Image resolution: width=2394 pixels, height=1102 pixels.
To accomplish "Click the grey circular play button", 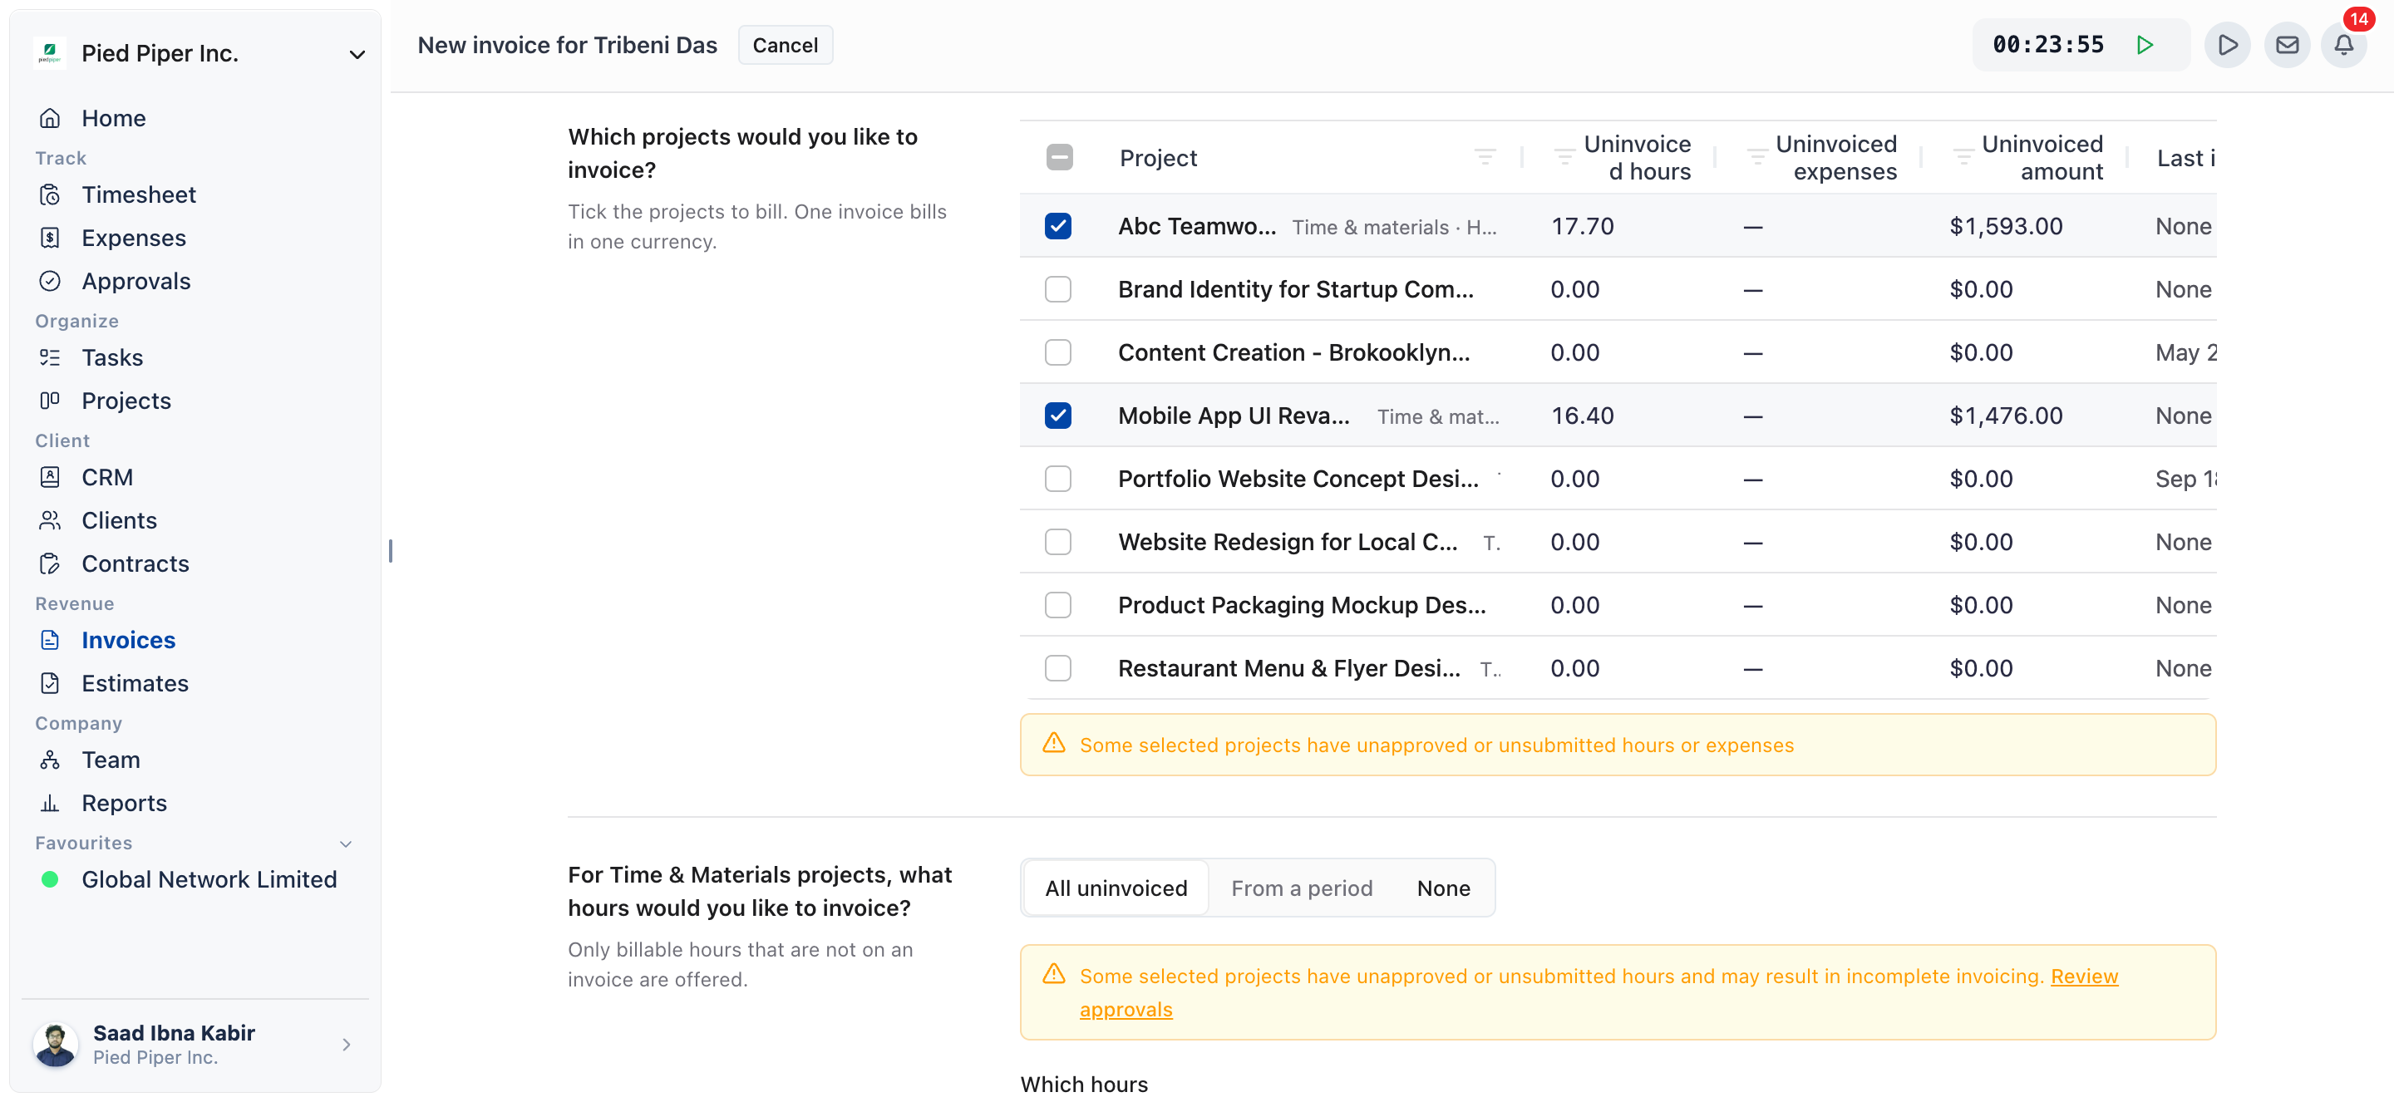I will (x=2228, y=45).
